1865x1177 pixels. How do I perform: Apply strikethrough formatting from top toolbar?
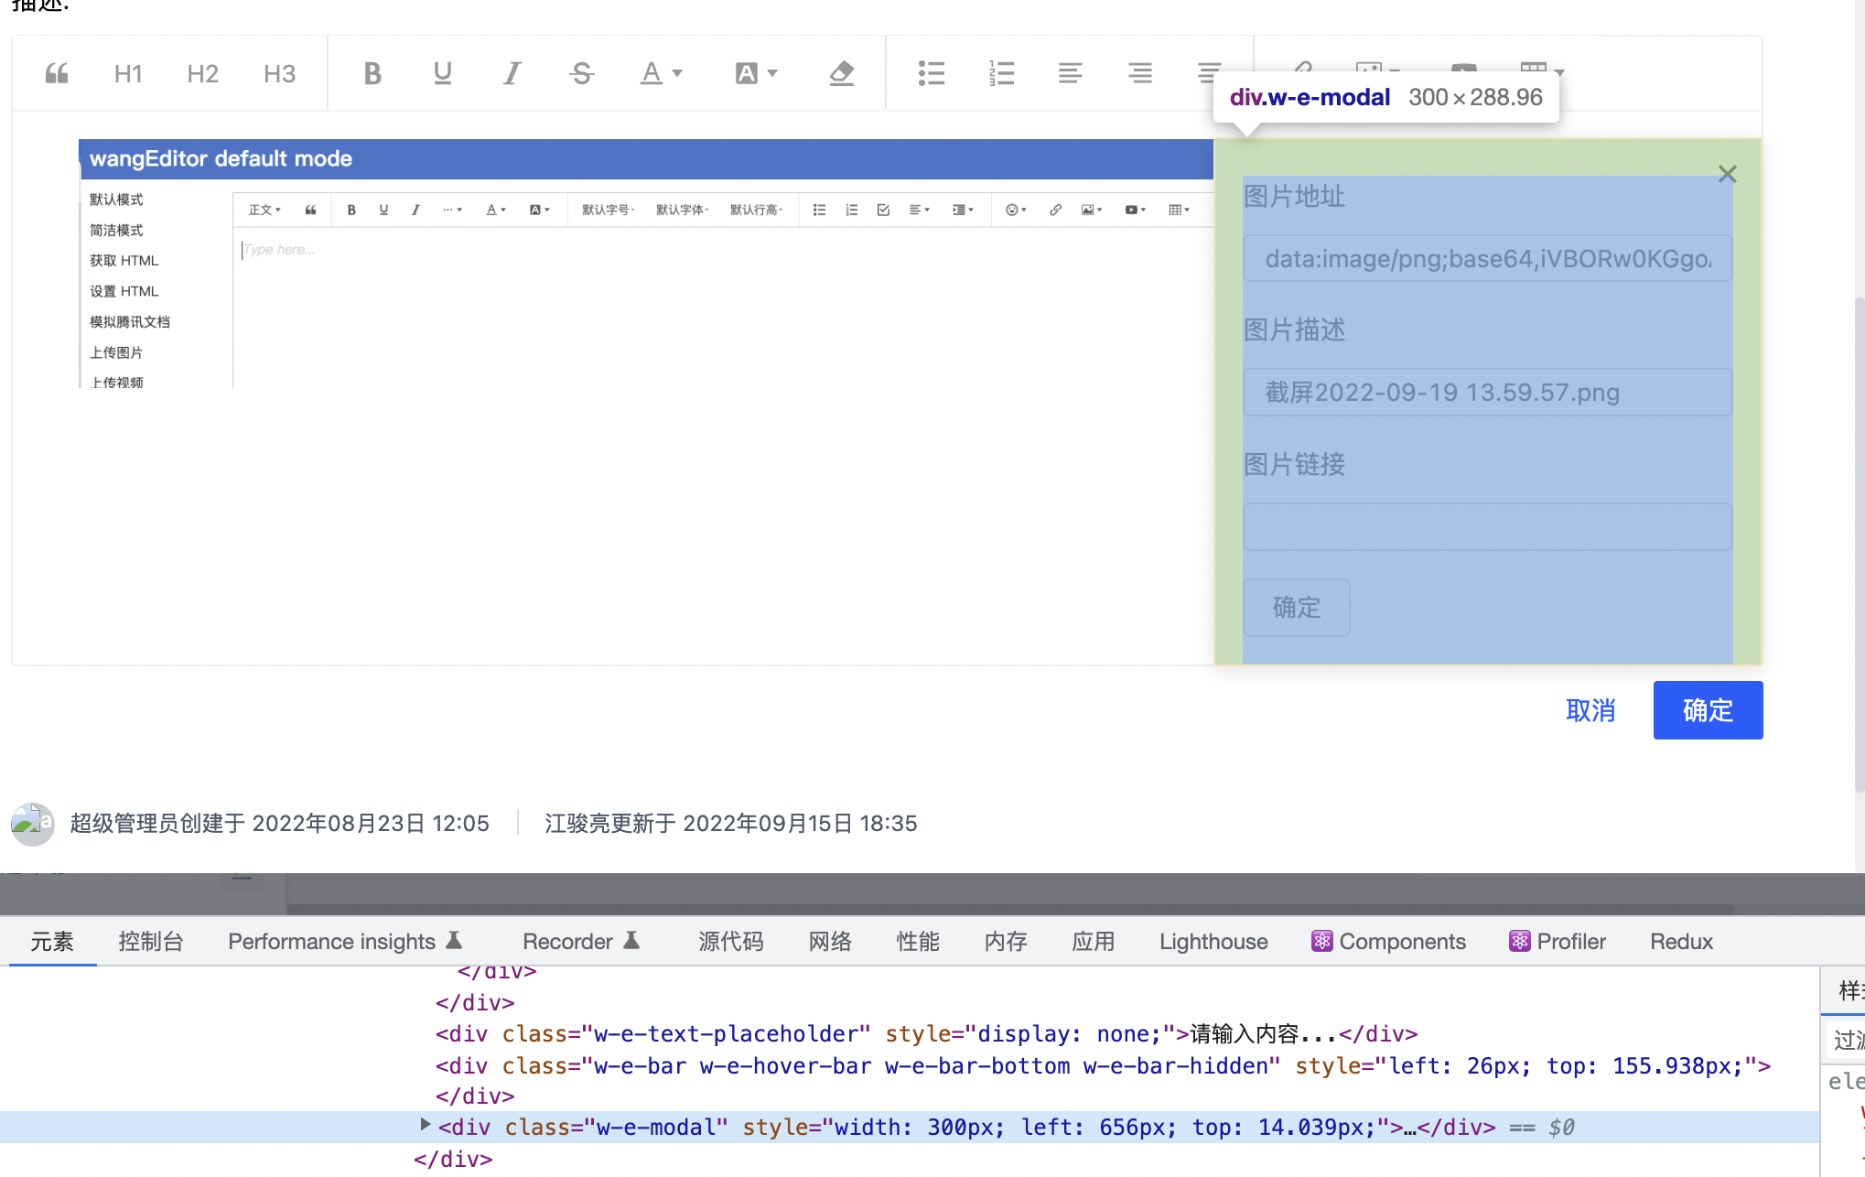coord(582,73)
